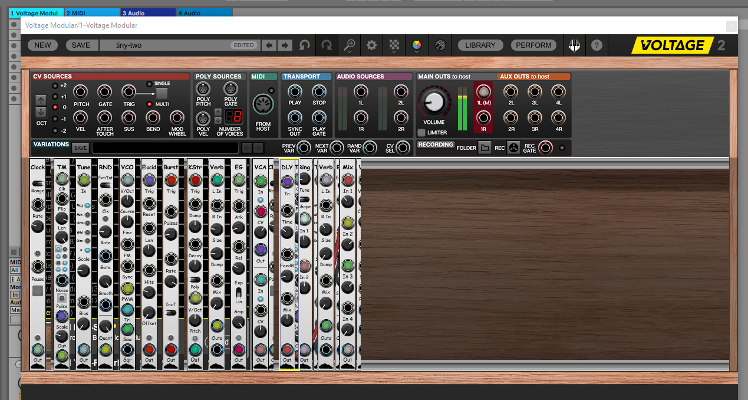
Task: Click the CV Sources GATE jack
Action: coord(105,91)
